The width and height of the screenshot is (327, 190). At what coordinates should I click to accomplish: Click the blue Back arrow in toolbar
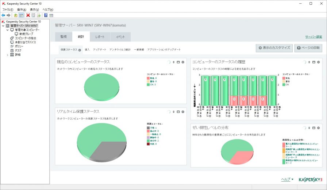tap(3, 15)
